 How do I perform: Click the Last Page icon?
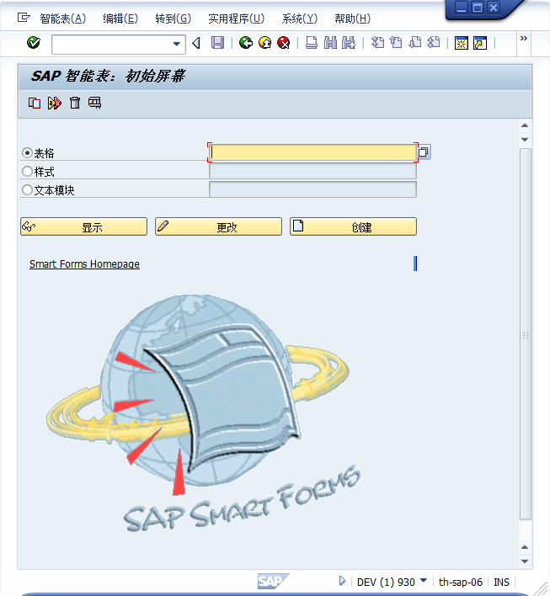coord(434,42)
